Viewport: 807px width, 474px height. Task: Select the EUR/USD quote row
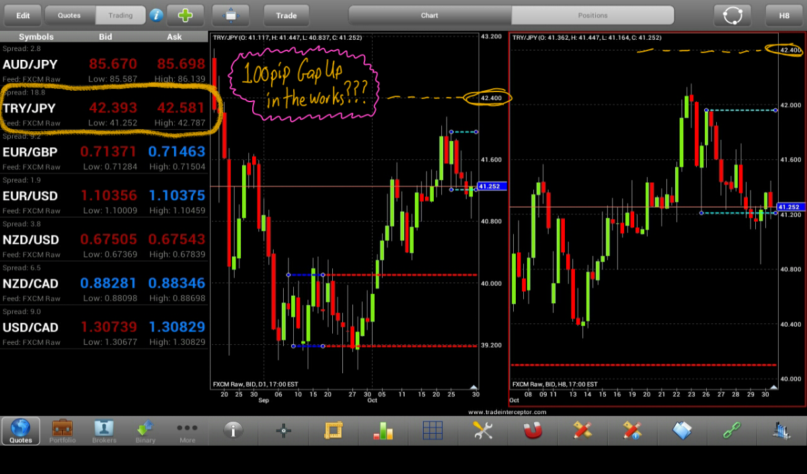click(x=104, y=195)
